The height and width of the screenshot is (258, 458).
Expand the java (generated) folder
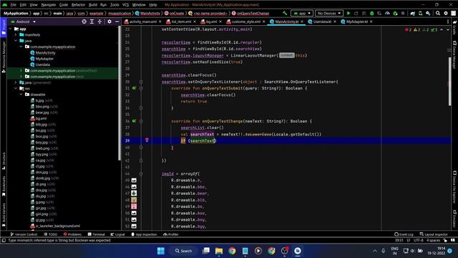tap(16, 82)
